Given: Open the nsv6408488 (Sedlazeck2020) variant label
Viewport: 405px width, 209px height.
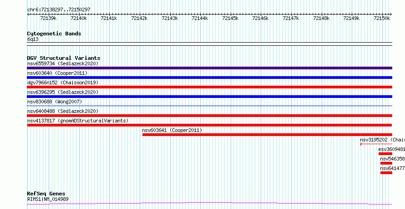Looking at the screenshot, I should click(x=63, y=111).
